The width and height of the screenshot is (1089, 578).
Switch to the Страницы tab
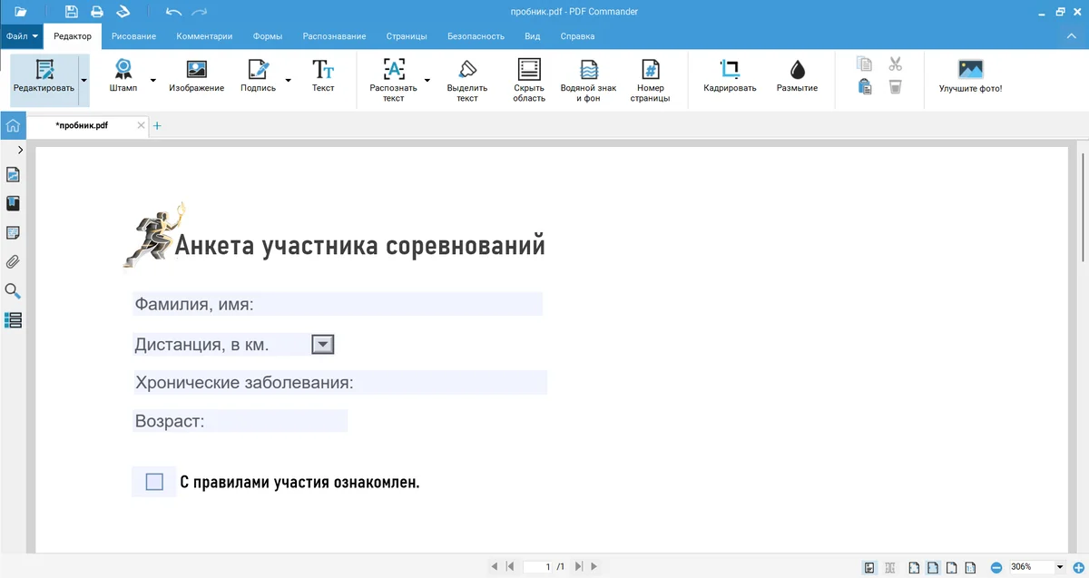pyautogui.click(x=406, y=36)
